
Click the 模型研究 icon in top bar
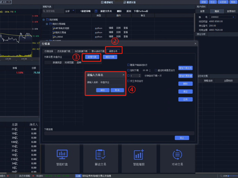[x=102, y=2]
